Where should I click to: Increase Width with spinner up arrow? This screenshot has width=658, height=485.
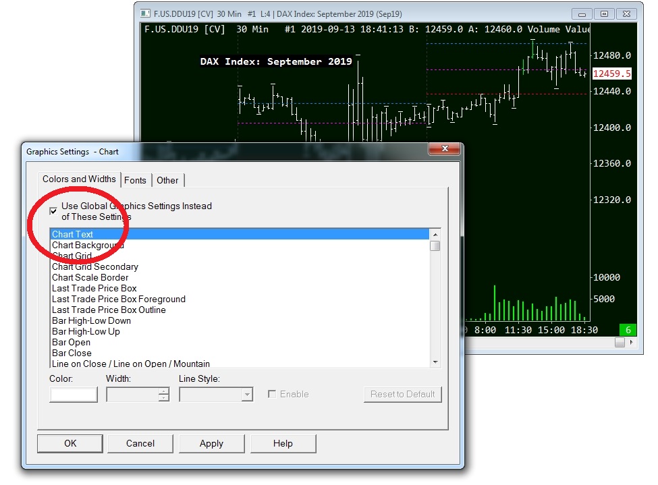click(164, 391)
